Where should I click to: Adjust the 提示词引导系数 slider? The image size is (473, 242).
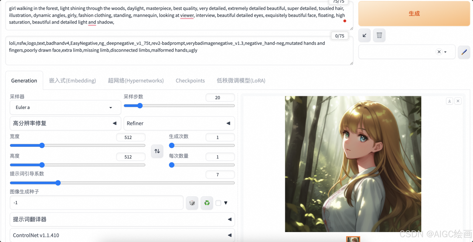122,183
